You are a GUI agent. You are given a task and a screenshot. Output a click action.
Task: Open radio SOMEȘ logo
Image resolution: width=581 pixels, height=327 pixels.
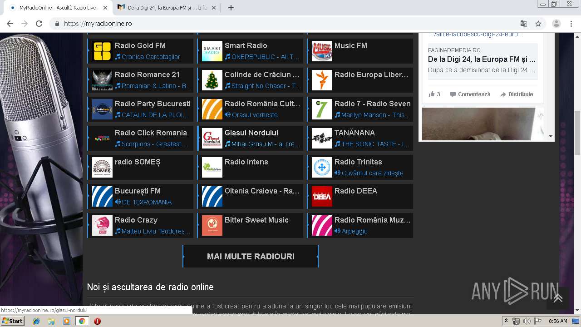(x=102, y=167)
